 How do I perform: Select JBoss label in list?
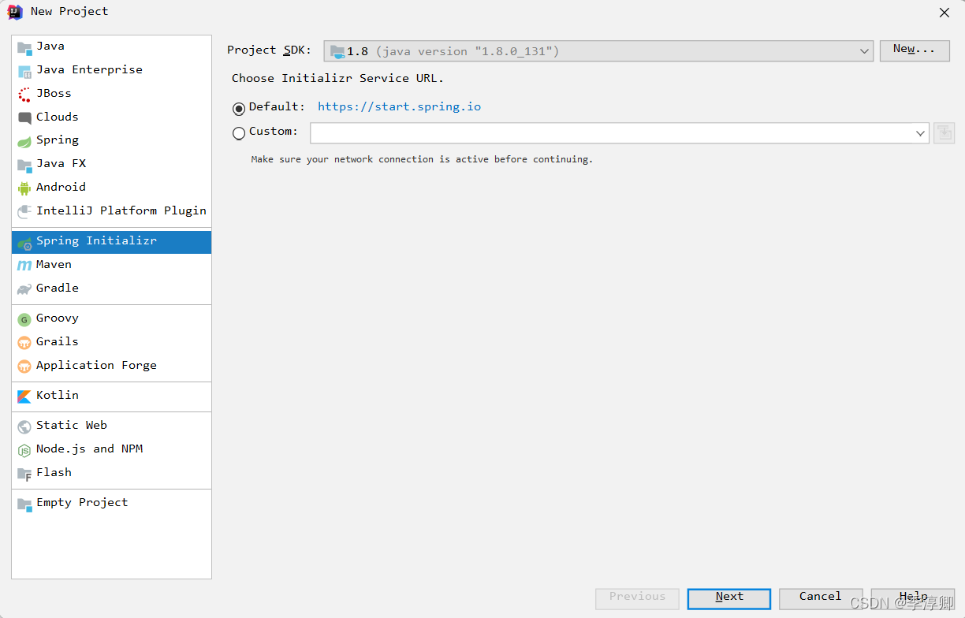tap(54, 94)
